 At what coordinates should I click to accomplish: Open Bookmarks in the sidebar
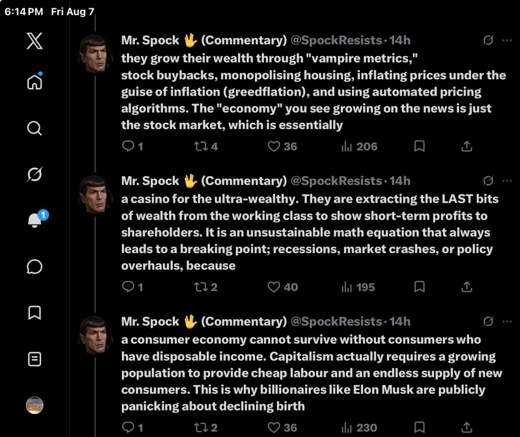(35, 313)
